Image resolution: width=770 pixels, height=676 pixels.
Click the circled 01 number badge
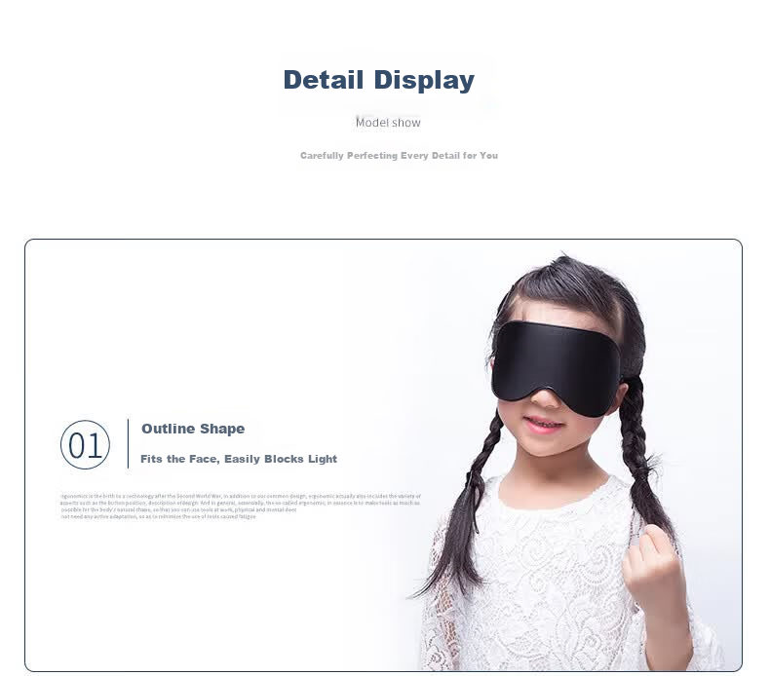pyautogui.click(x=85, y=445)
